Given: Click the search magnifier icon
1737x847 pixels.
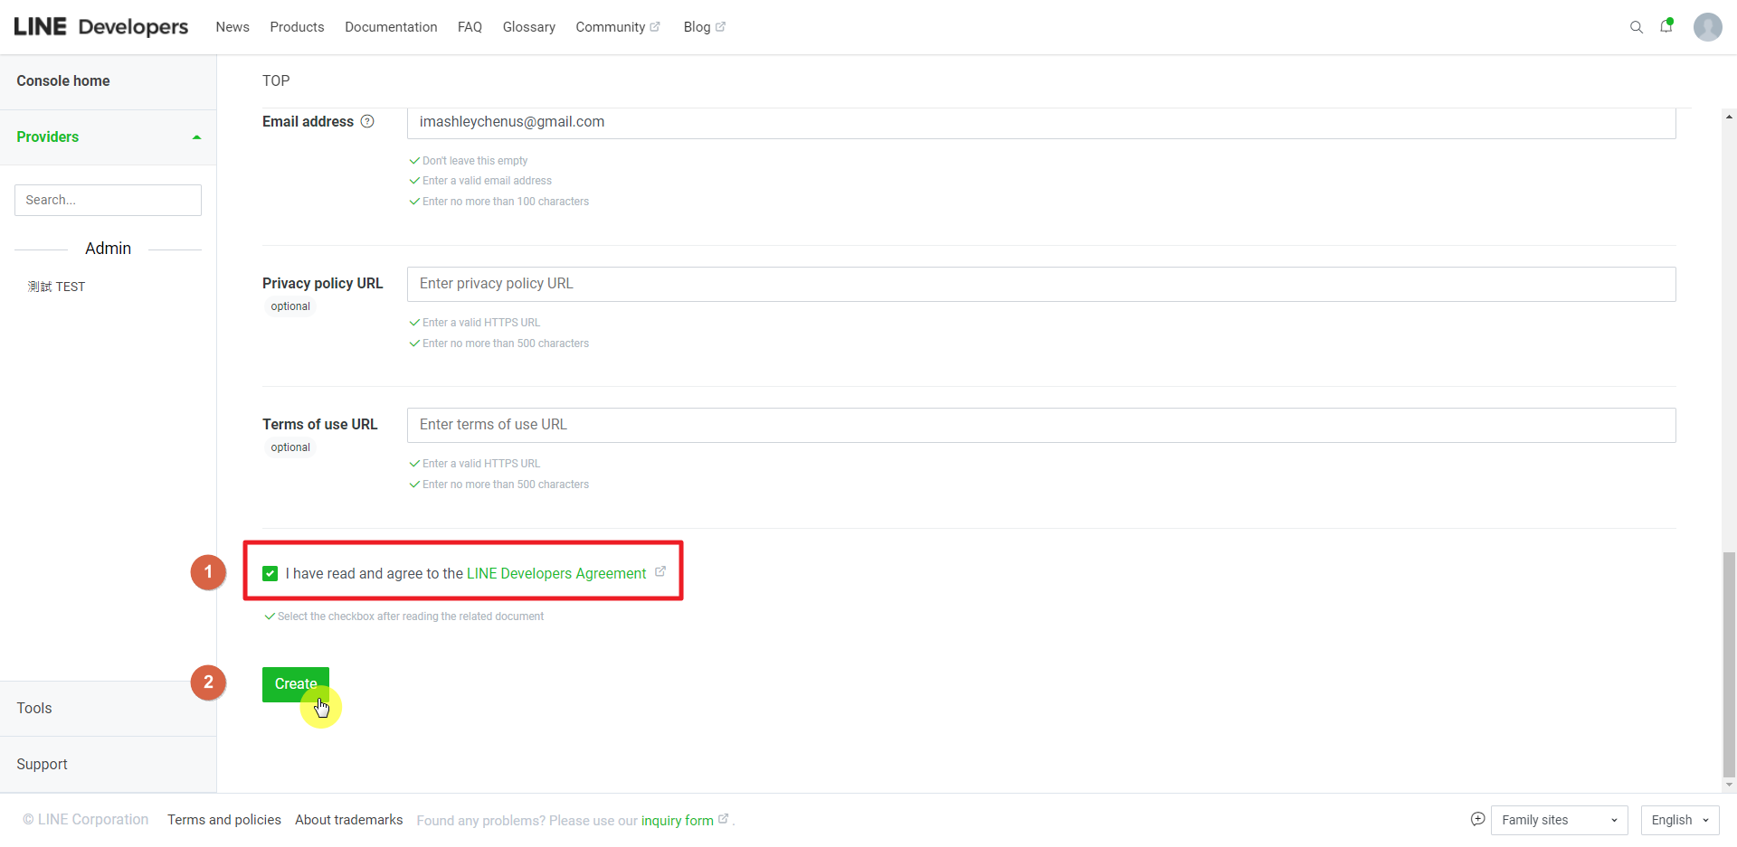Looking at the screenshot, I should point(1636,27).
